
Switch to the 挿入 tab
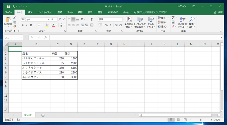30,13
